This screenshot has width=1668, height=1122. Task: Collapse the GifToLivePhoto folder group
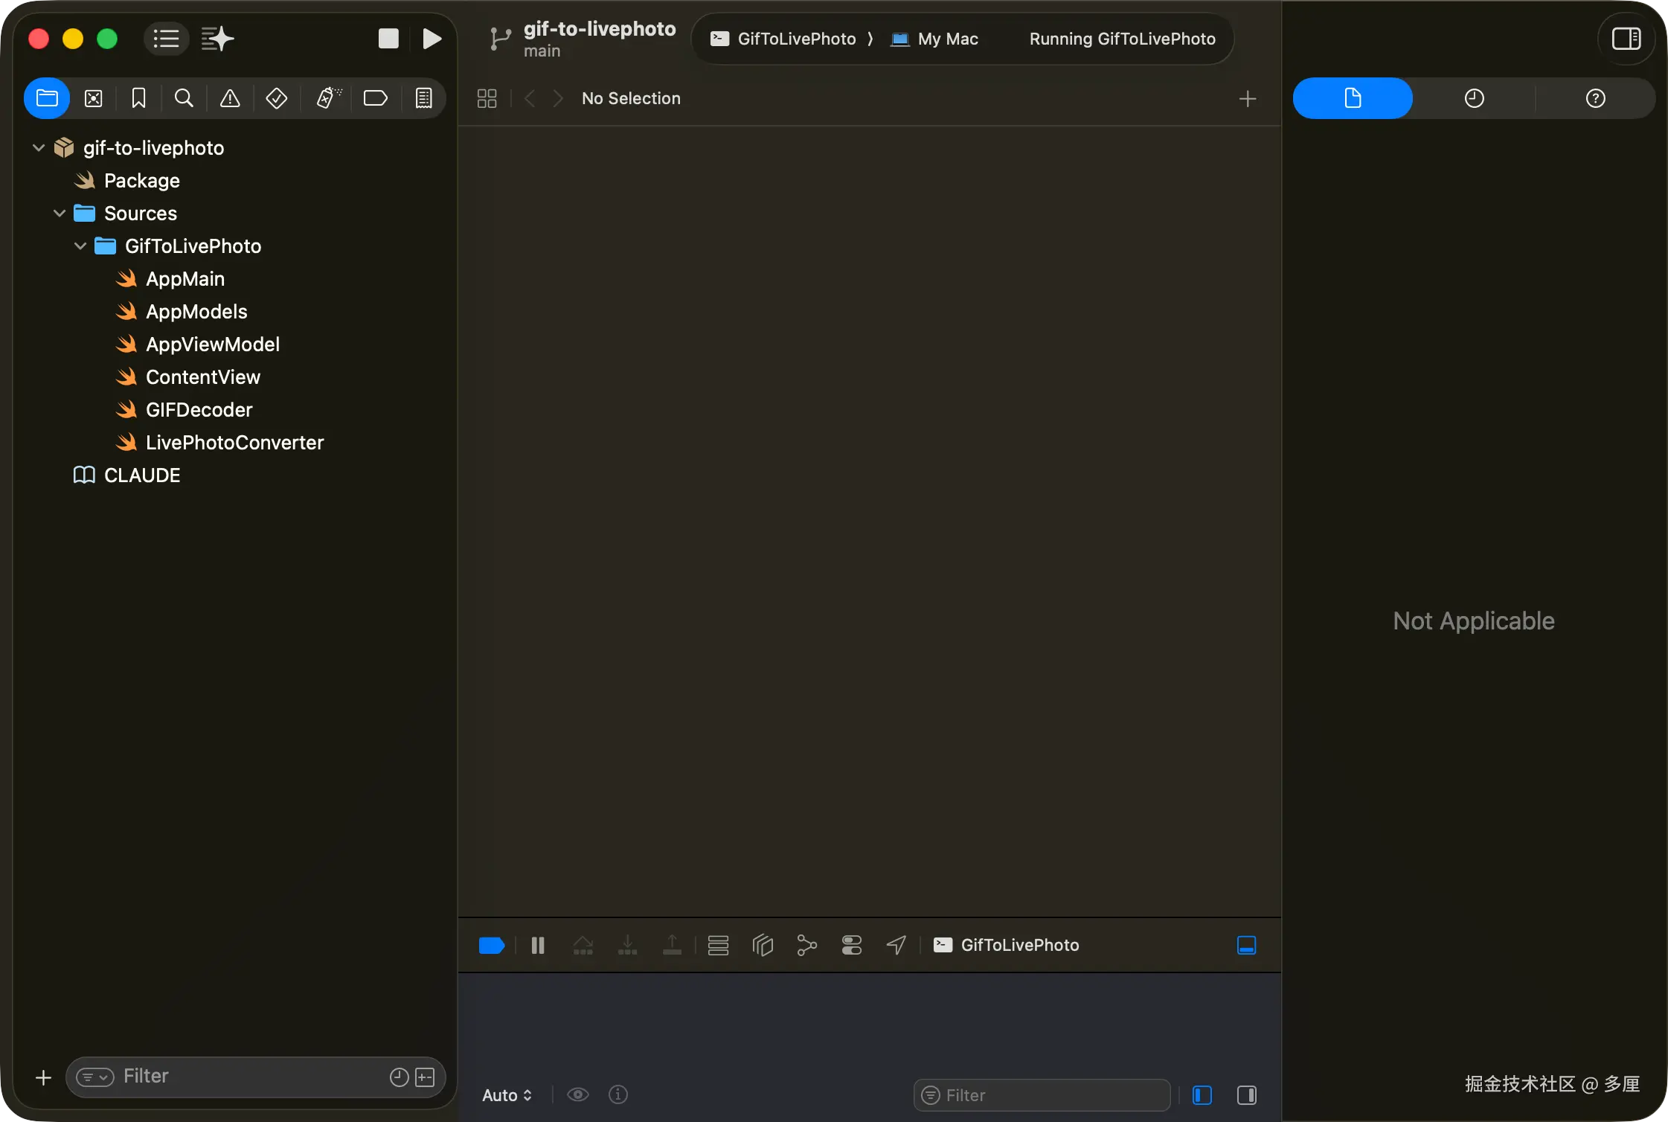(80, 246)
